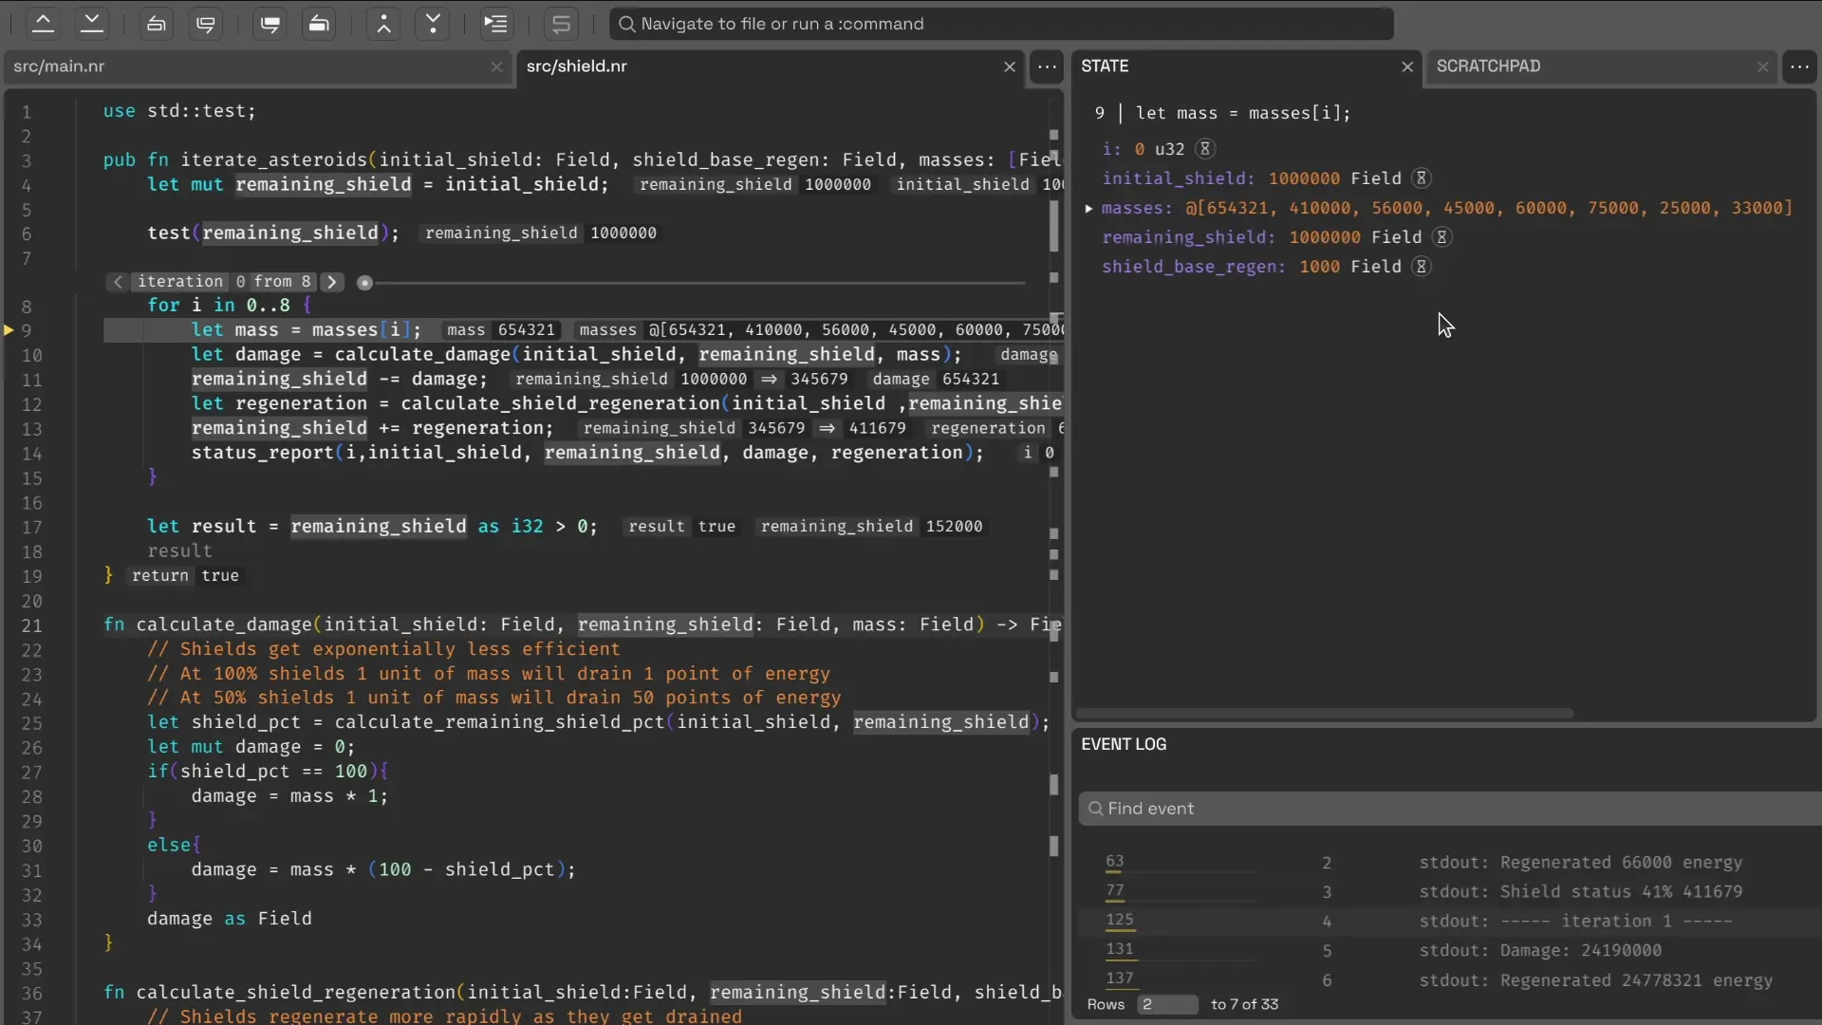Switch to the SCRATCHPAD tab
The width and height of the screenshot is (1822, 1025).
coord(1488,66)
